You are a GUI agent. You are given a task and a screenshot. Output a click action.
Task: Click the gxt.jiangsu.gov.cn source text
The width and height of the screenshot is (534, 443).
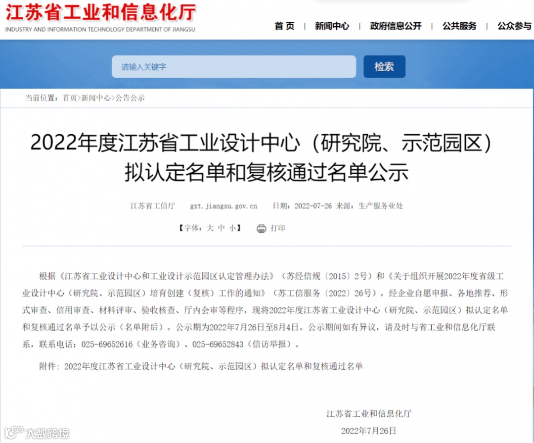point(224,206)
